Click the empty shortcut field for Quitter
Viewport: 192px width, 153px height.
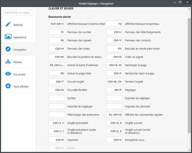click(57, 98)
